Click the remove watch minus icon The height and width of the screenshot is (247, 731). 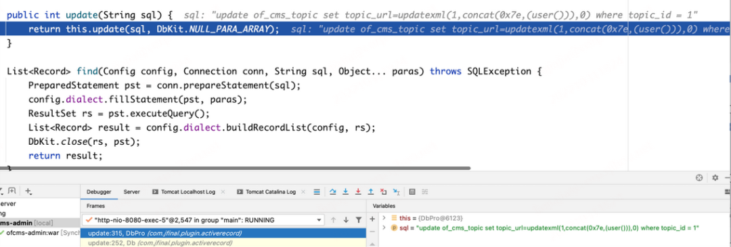(x=372, y=231)
